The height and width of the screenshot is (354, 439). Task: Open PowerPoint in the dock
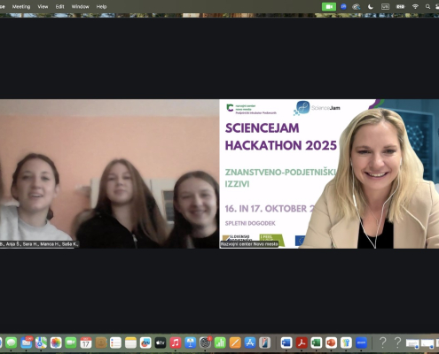(x=331, y=342)
